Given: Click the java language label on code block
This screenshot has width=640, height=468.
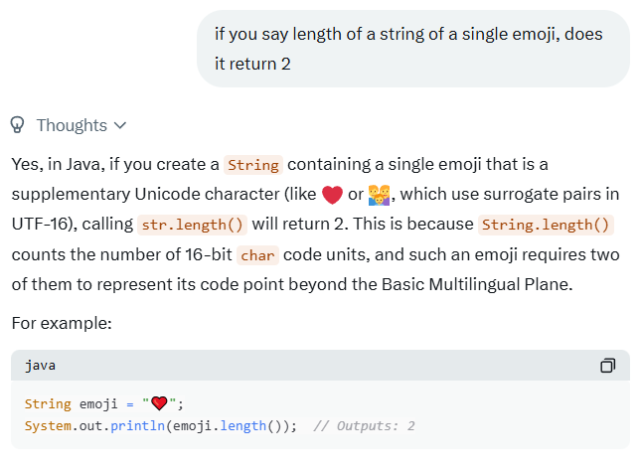Looking at the screenshot, I should [40, 366].
